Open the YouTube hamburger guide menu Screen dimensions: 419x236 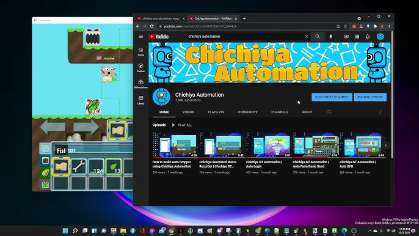pos(141,37)
